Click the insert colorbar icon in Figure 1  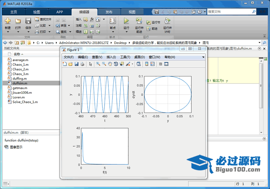click(147, 64)
